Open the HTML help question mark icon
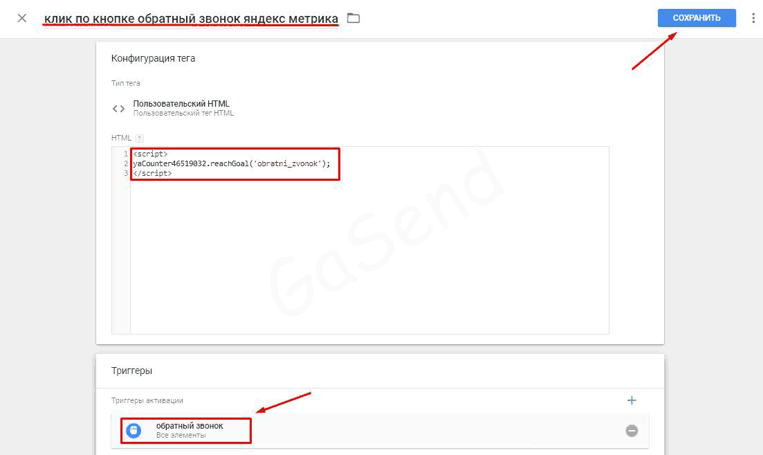The image size is (763, 455). pos(140,139)
